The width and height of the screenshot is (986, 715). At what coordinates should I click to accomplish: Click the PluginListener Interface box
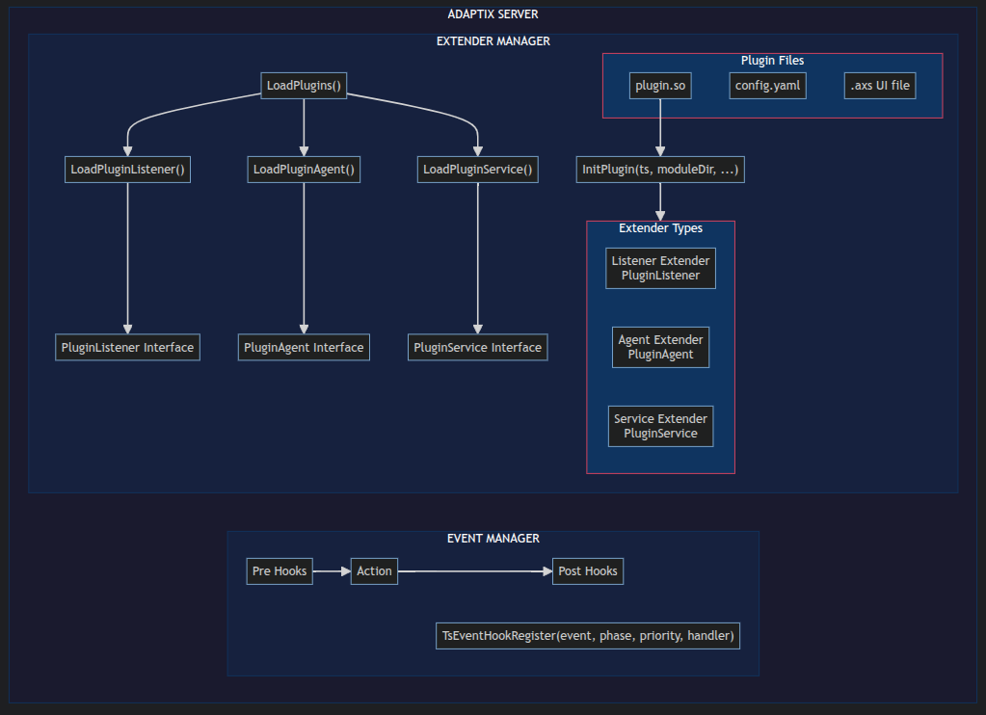pos(127,347)
